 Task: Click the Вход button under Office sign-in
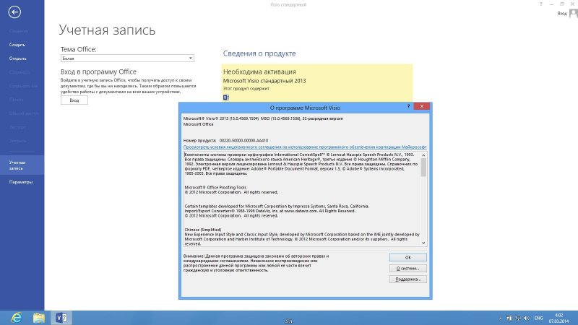(x=74, y=100)
